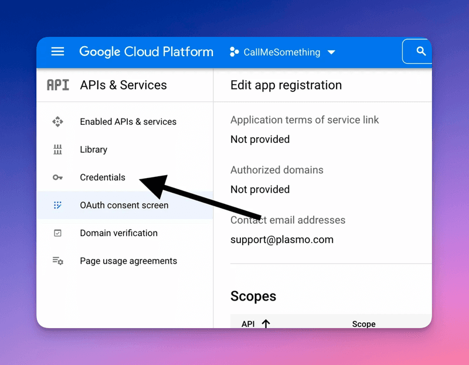The height and width of the screenshot is (365, 469).
Task: Click the API logo icon
Action: point(57,85)
